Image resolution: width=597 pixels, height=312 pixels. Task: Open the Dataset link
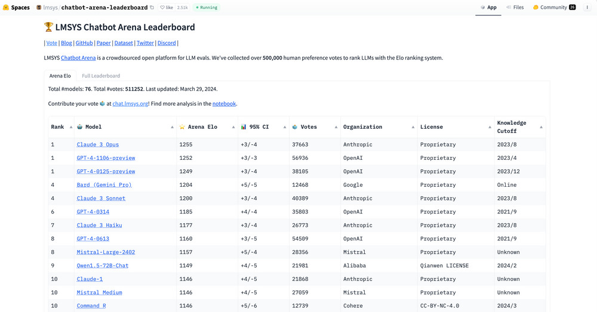[x=124, y=43]
